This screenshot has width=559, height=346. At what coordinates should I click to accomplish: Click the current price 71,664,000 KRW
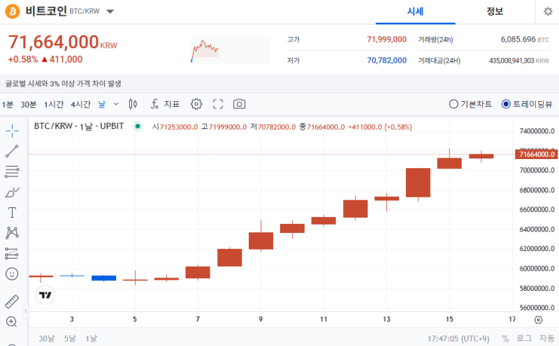pyautogui.click(x=62, y=43)
